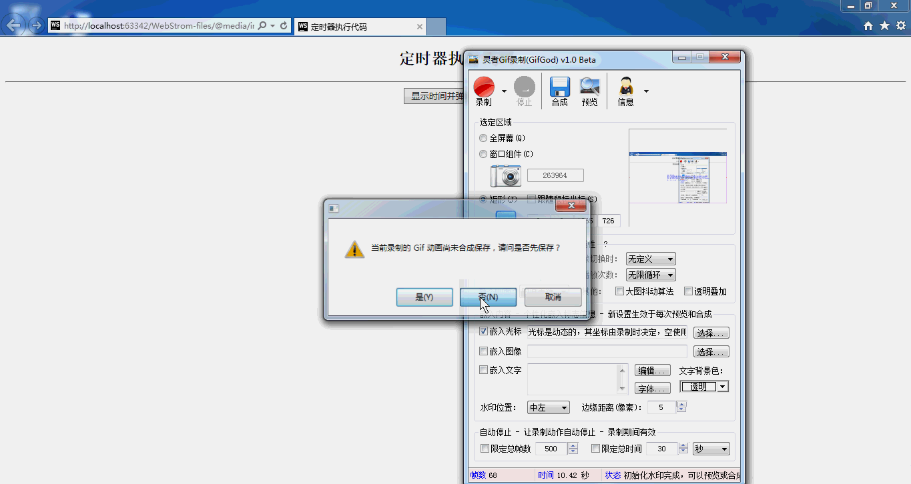Image resolution: width=911 pixels, height=484 pixels.
Task: Click the camera capture icon
Action: pos(505,176)
